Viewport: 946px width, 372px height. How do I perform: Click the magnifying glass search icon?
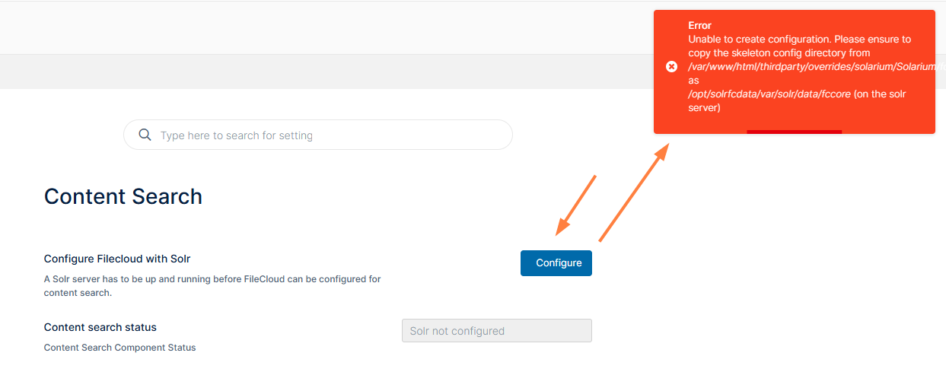[x=145, y=135]
